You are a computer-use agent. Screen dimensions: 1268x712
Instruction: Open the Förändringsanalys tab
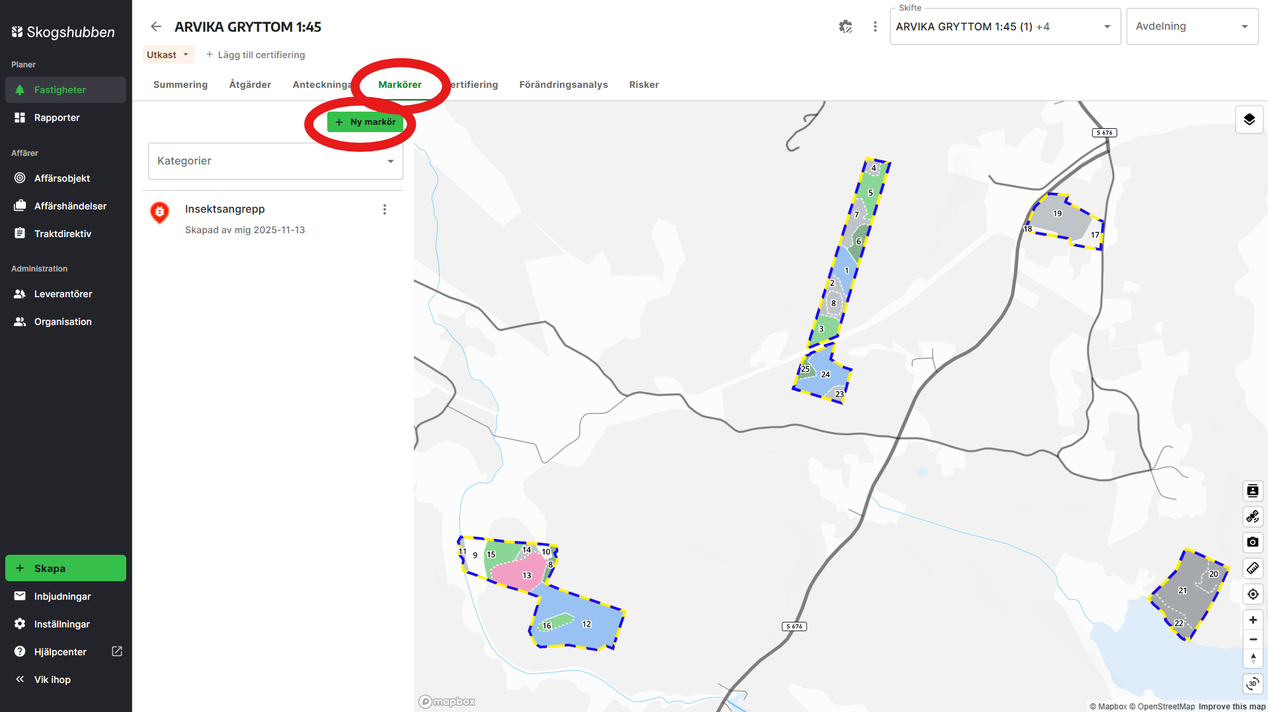click(563, 85)
